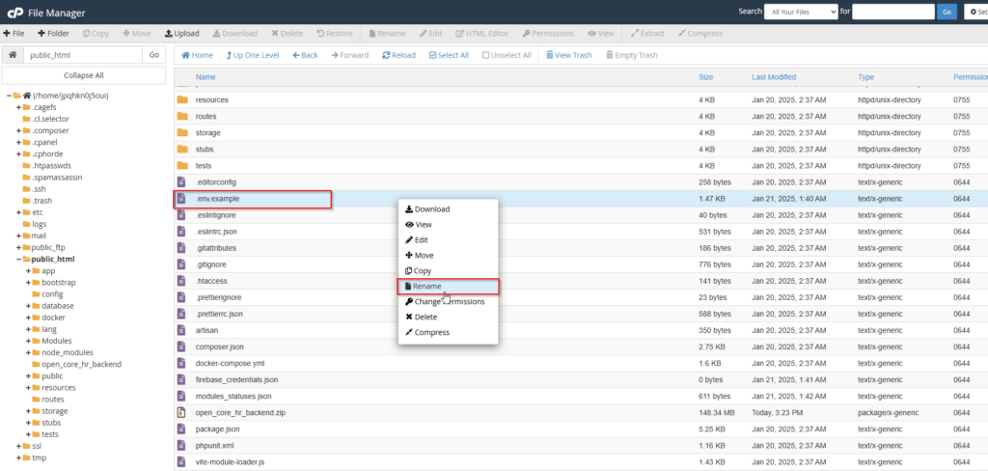Expand the node_modules tree folder

(28, 352)
